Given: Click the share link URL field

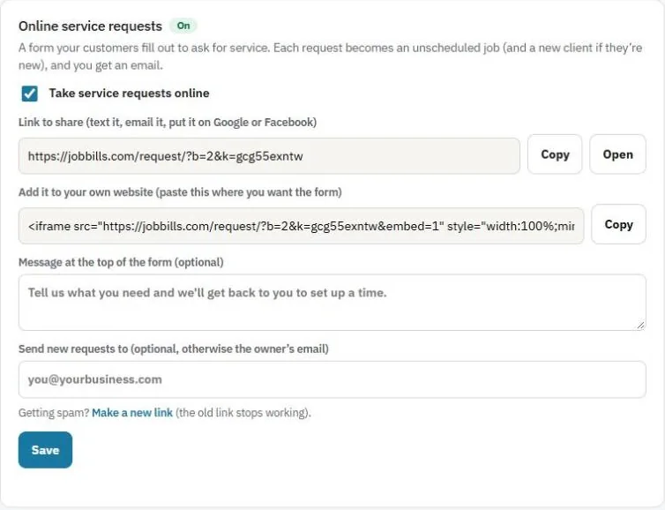Looking at the screenshot, I should click(269, 156).
